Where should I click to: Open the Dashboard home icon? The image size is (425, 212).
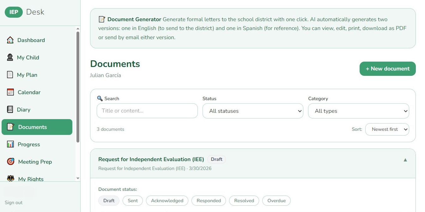click(x=10, y=40)
